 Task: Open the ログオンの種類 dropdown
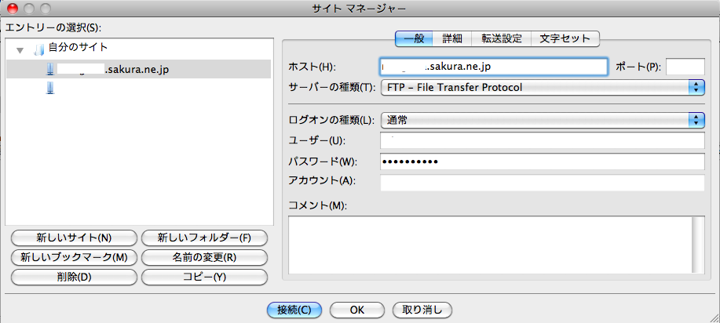click(542, 120)
